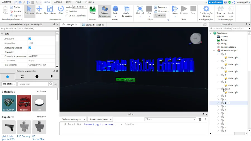Click the Parar stop button
Screen dimensions: 251x141
193,10
